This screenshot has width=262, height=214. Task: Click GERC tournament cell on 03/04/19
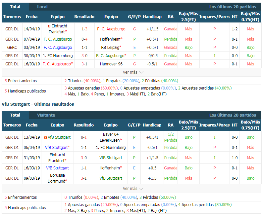pyautogui.click(x=12, y=48)
